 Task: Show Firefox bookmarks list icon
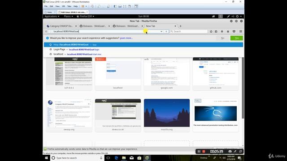click(x=216, y=31)
